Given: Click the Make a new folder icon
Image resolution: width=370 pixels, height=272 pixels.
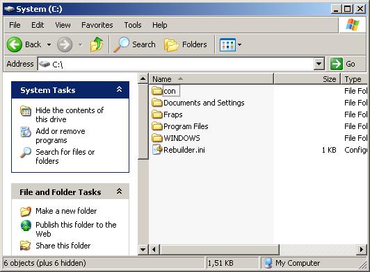Looking at the screenshot, I should (x=26, y=211).
